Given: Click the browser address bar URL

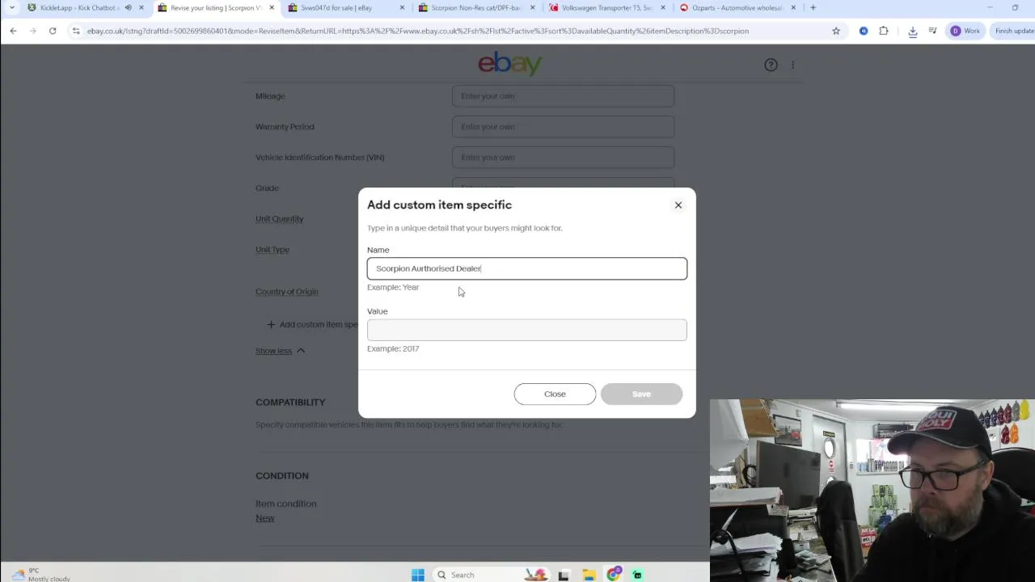Looking at the screenshot, I should [x=417, y=31].
